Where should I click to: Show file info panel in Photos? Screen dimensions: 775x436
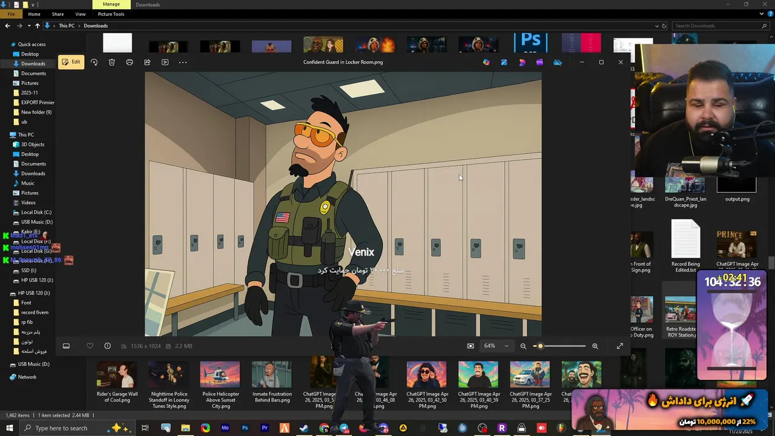(x=107, y=346)
